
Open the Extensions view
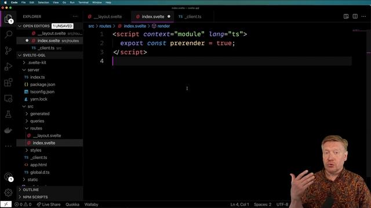[8, 82]
